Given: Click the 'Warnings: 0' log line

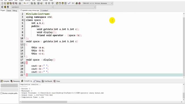Looking at the screenshot, I should click(x=26, y=91).
